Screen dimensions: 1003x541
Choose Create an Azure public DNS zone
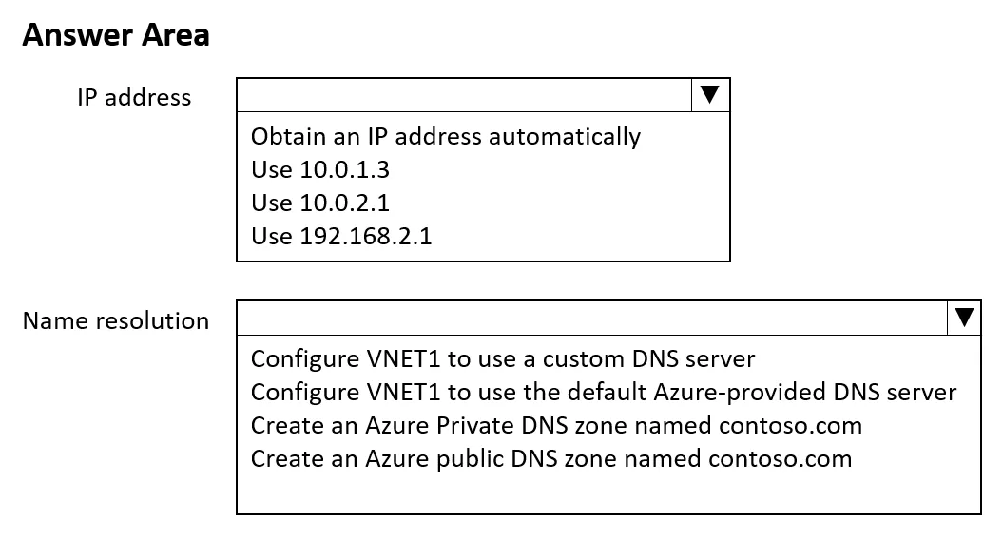tap(551, 458)
